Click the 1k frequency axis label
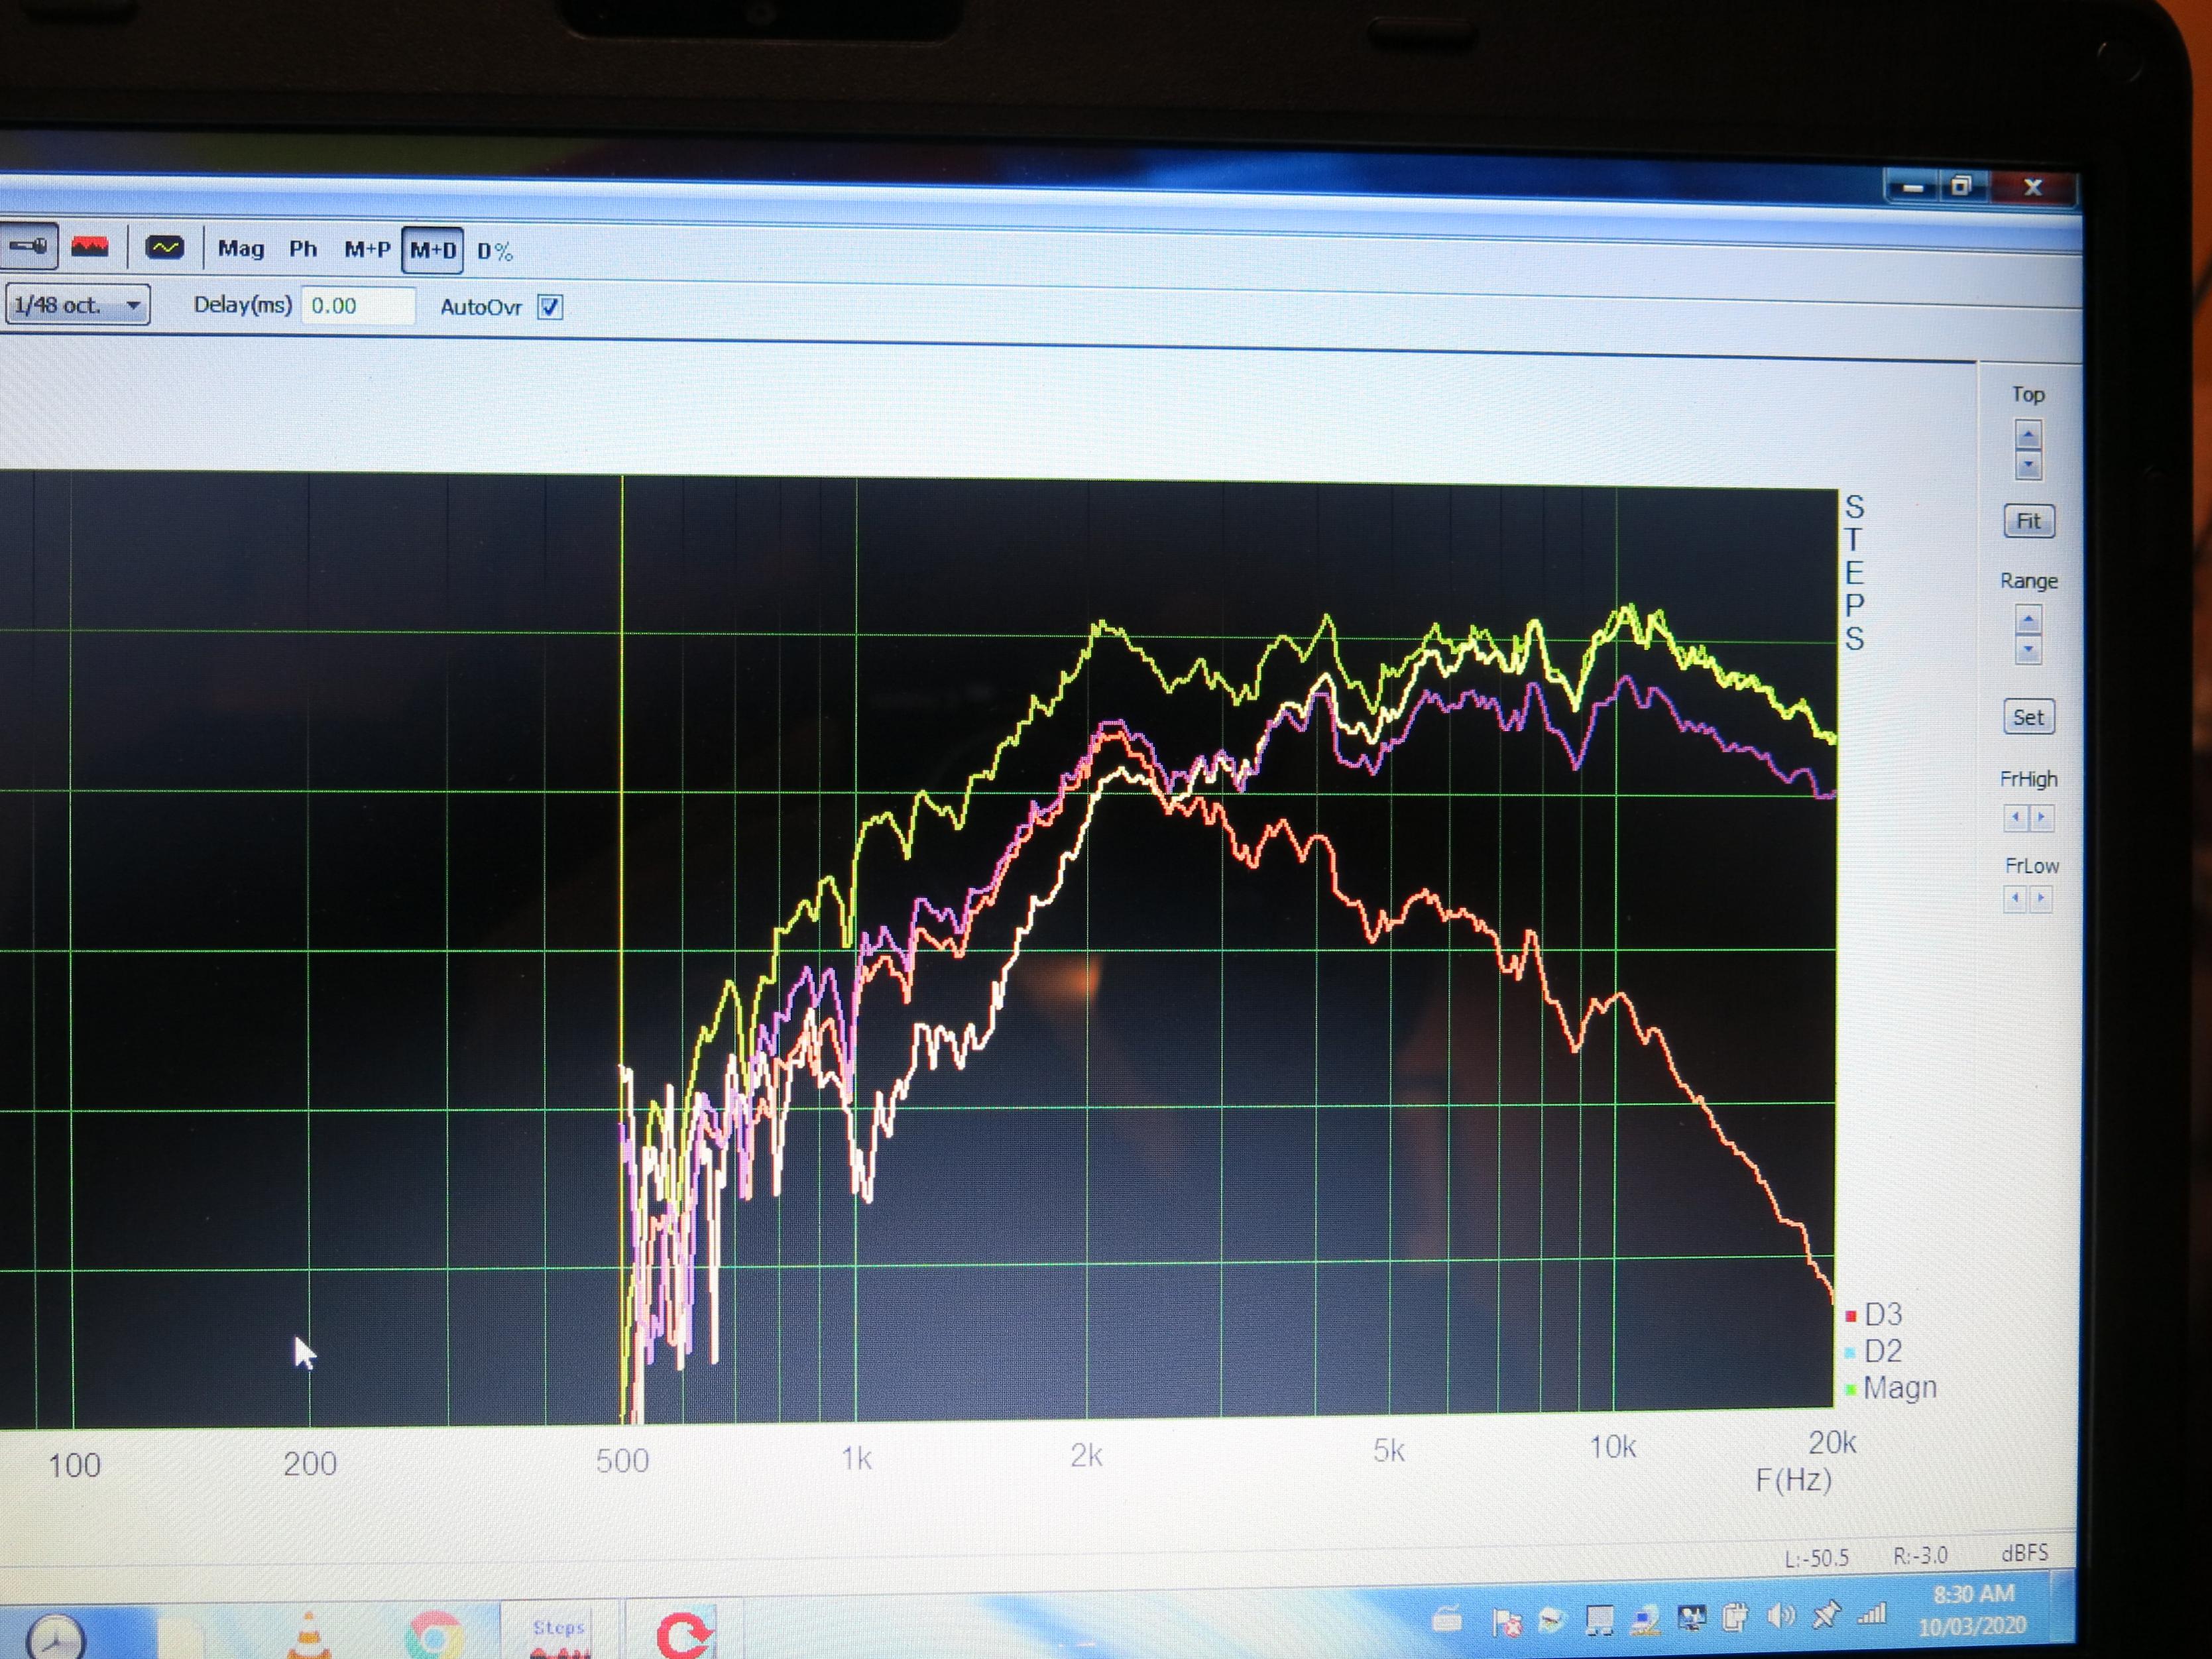The height and width of the screenshot is (1659, 2212). (x=856, y=1459)
